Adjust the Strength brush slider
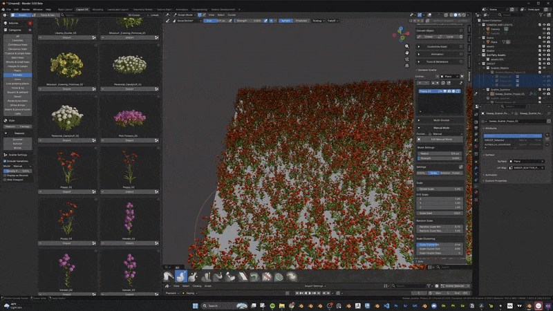553x311 pixels. [440, 158]
